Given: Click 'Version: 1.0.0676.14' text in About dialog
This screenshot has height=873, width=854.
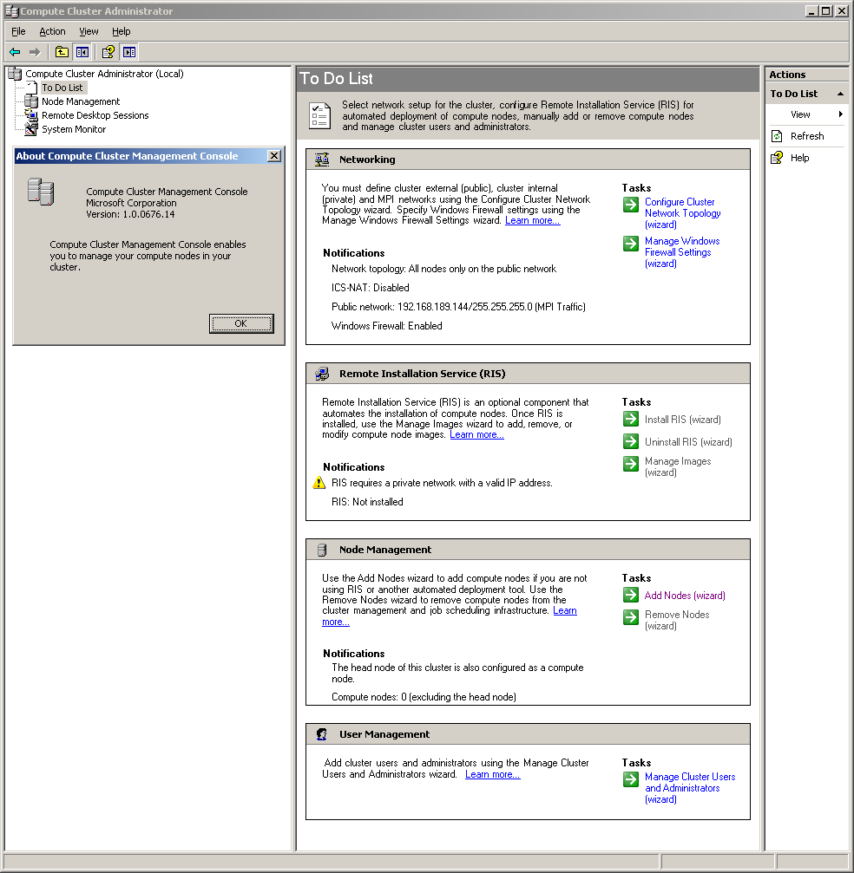Looking at the screenshot, I should pos(130,214).
